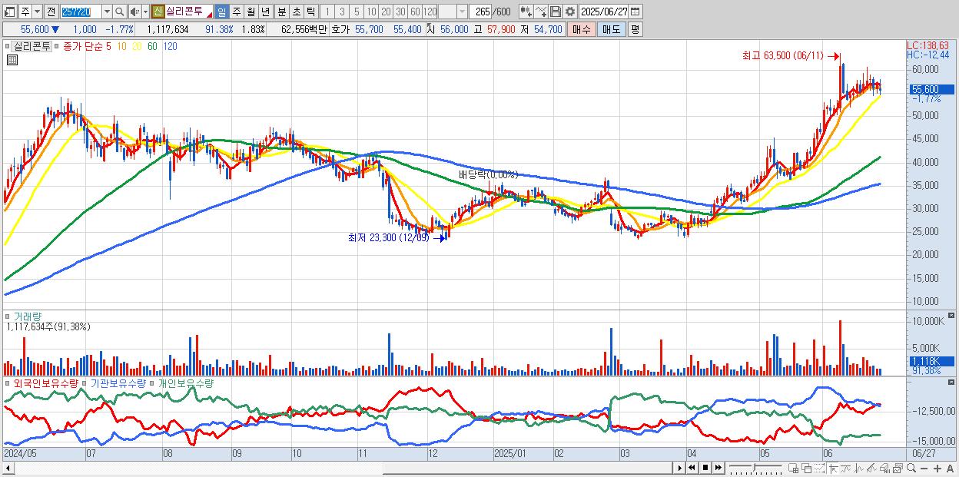This screenshot has height=477, width=959.
Task: Click the overlapping windows icon at bottom
Action: 806,468
